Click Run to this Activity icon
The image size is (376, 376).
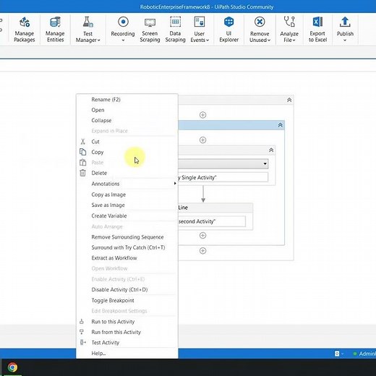pos(82,322)
